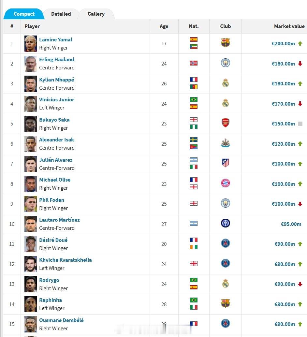307x337 pixels.
Task: Sort table by Age column header
Action: tap(164, 26)
